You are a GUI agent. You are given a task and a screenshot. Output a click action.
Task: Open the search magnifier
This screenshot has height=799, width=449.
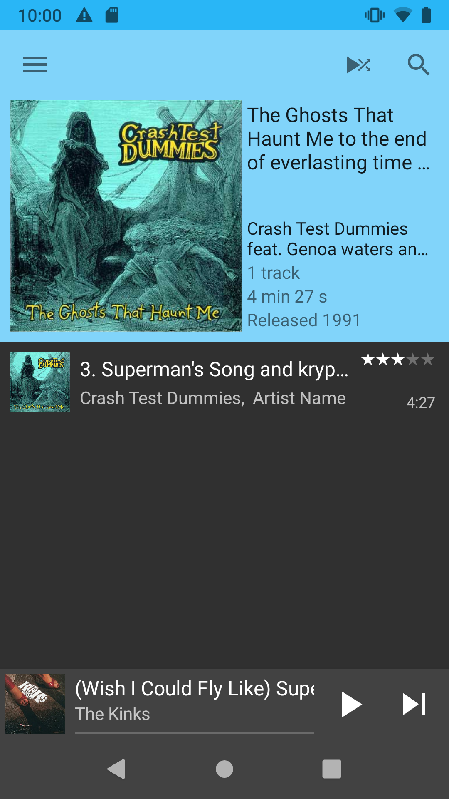pyautogui.click(x=418, y=65)
